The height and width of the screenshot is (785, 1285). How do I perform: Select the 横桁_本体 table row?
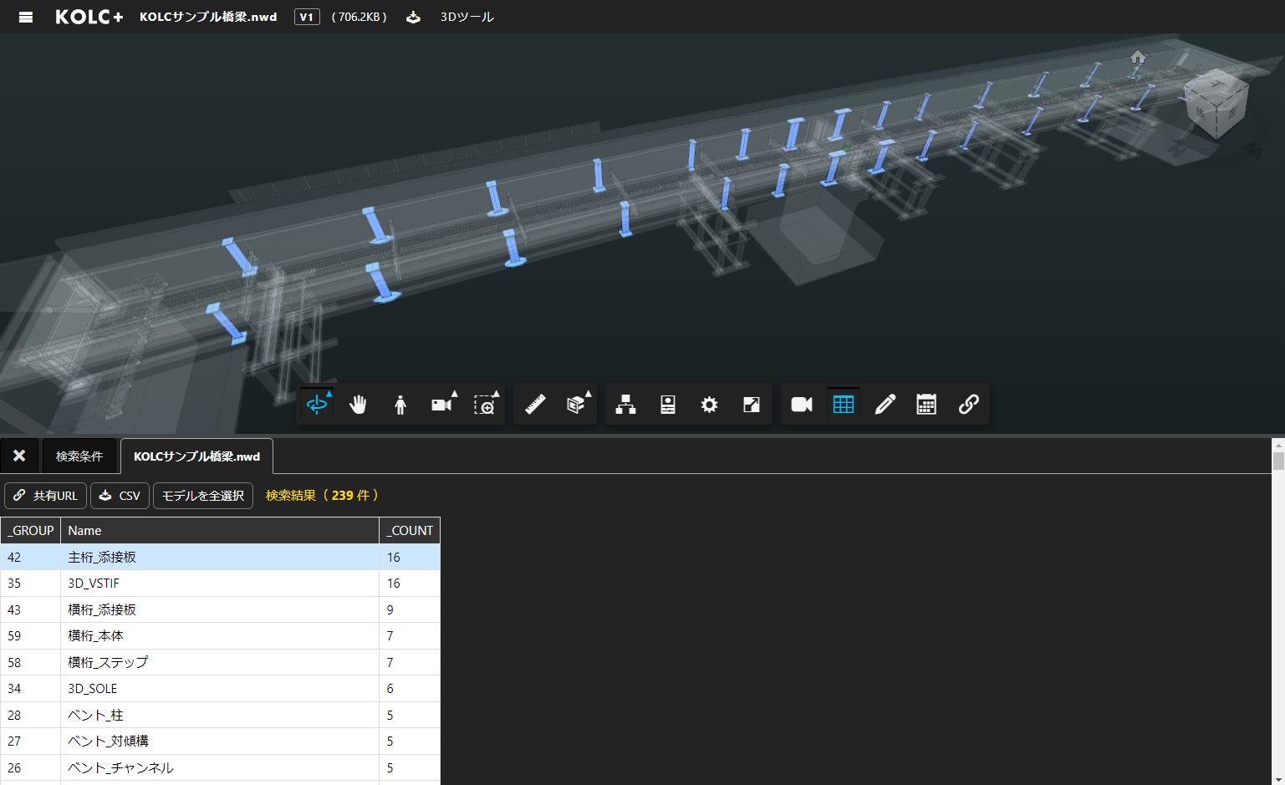tap(220, 636)
